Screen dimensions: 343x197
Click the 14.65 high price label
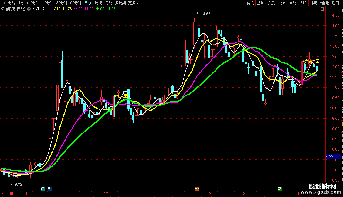[x=205, y=14]
